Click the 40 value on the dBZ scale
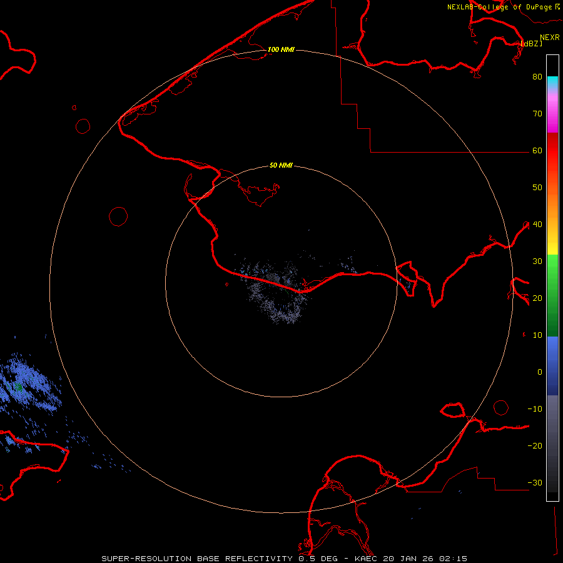563x563 pixels. pyautogui.click(x=537, y=225)
